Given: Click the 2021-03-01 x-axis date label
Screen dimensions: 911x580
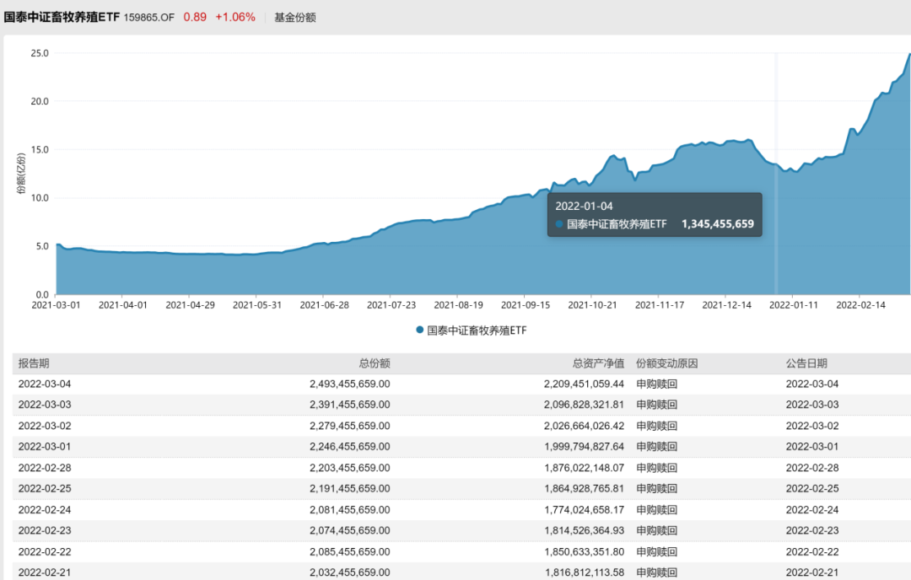Looking at the screenshot, I should (56, 305).
